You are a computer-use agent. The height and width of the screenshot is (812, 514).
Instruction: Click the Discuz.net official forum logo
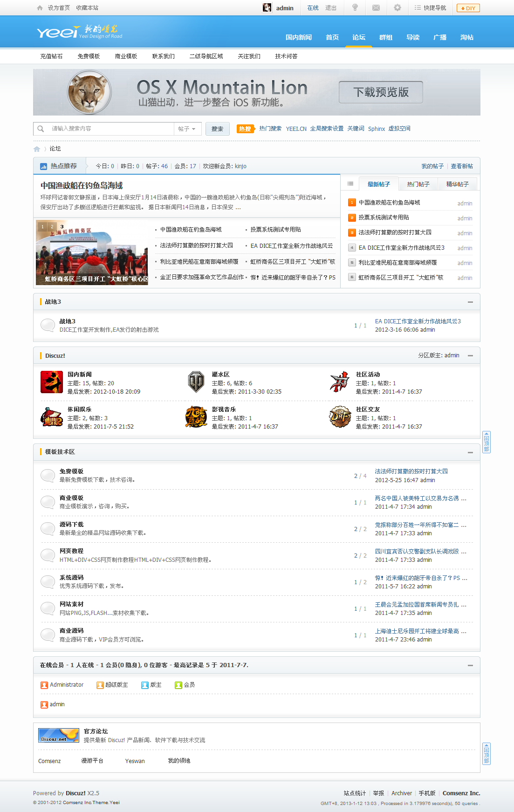point(59,736)
